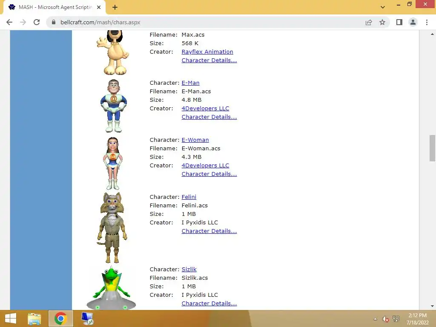Click the scrollbar down arrow
The width and height of the screenshot is (436, 327).
click(432, 307)
